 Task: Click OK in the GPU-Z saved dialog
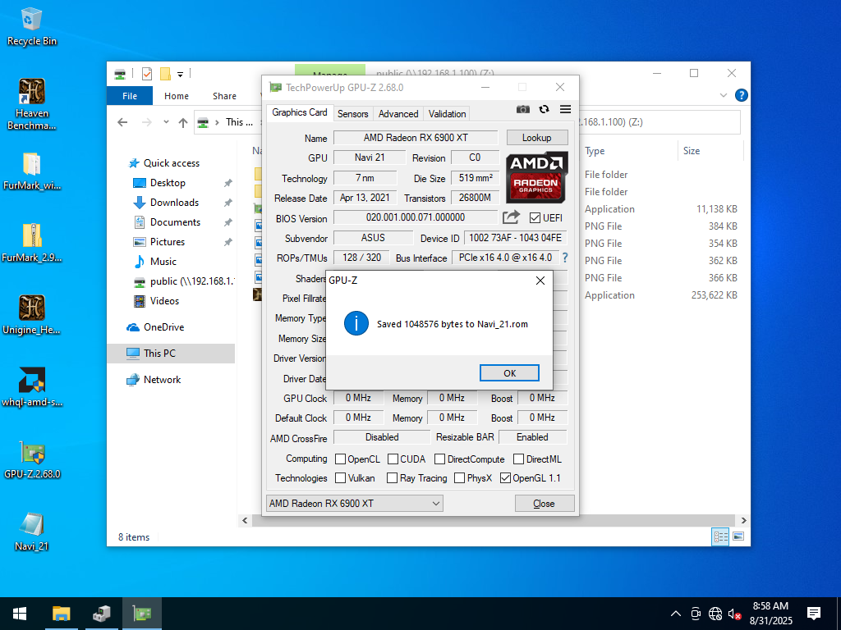(x=509, y=373)
